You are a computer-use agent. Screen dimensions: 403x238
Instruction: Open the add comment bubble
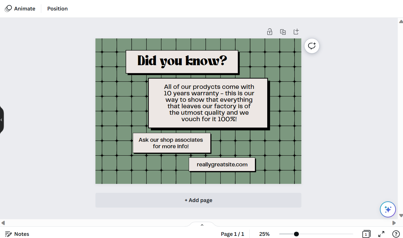(312, 46)
